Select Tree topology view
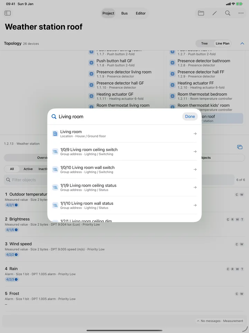The height and width of the screenshot is (333, 249). (x=204, y=44)
